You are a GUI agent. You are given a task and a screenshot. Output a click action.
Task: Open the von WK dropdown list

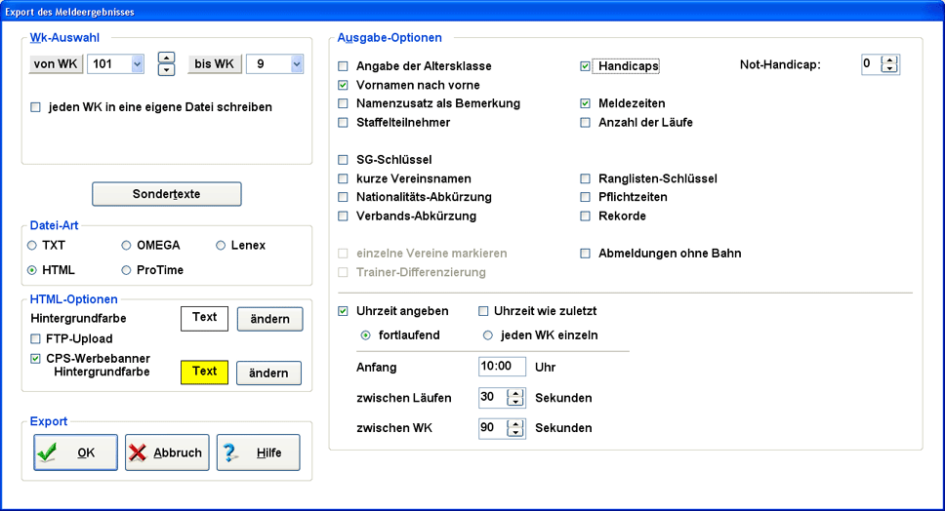coord(137,64)
